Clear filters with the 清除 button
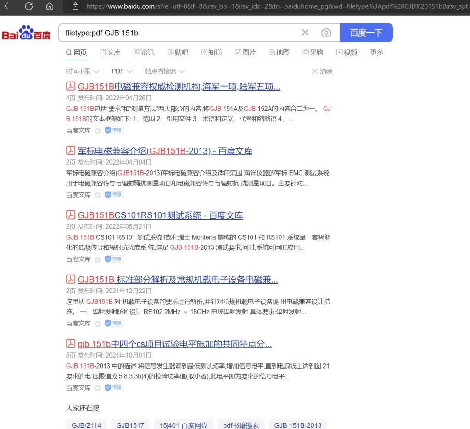 click(322, 71)
